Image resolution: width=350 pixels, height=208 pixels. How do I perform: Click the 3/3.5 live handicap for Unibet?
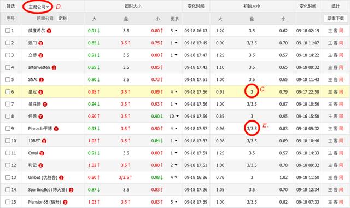[124, 177]
